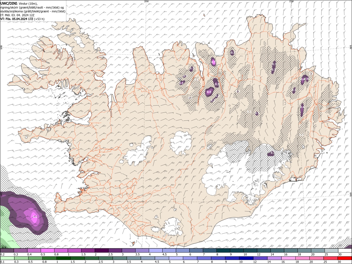Image resolution: width=352 pixels, height=264 pixels.
Task: Click the initial time 'IT: Mið. 03. 04. 2024 12Z'
Action: coord(17,15)
